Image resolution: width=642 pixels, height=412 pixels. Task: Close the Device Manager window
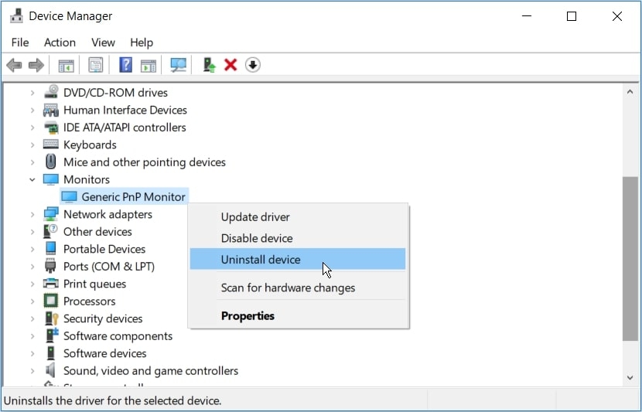click(x=617, y=16)
